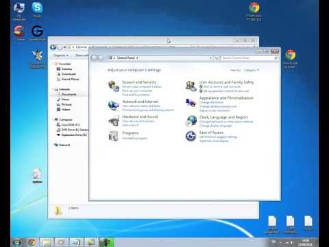The width and height of the screenshot is (329, 247).
Task: Open Programs category icon
Action: [x=114, y=136]
